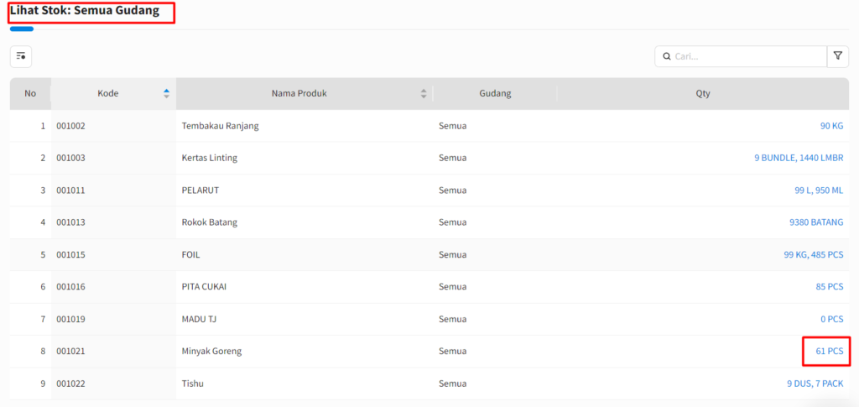Click row number 1 in No column
This screenshot has width=859, height=407.
(x=43, y=126)
